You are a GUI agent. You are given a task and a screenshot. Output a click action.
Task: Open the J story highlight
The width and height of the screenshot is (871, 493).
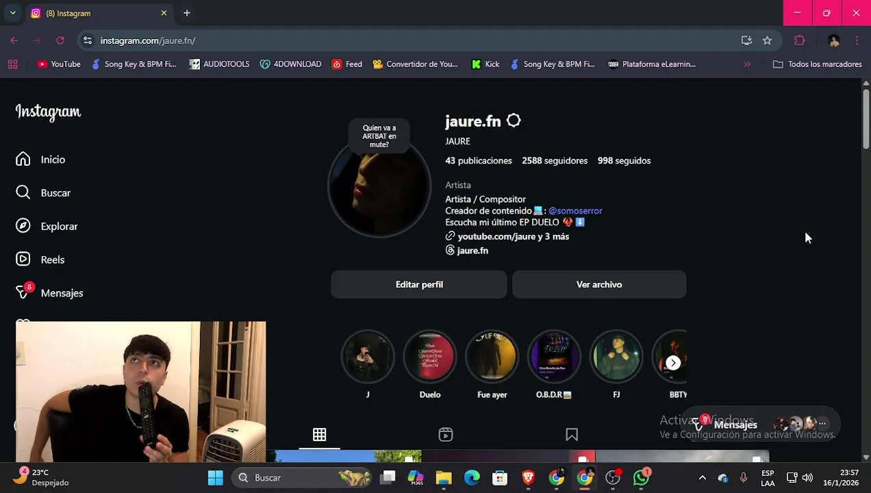[368, 357]
